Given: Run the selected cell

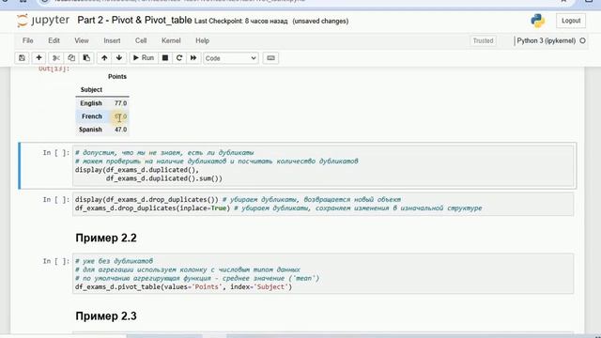Looking at the screenshot, I should point(144,58).
